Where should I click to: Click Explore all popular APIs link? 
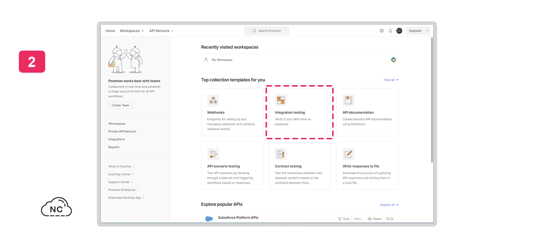389,205
